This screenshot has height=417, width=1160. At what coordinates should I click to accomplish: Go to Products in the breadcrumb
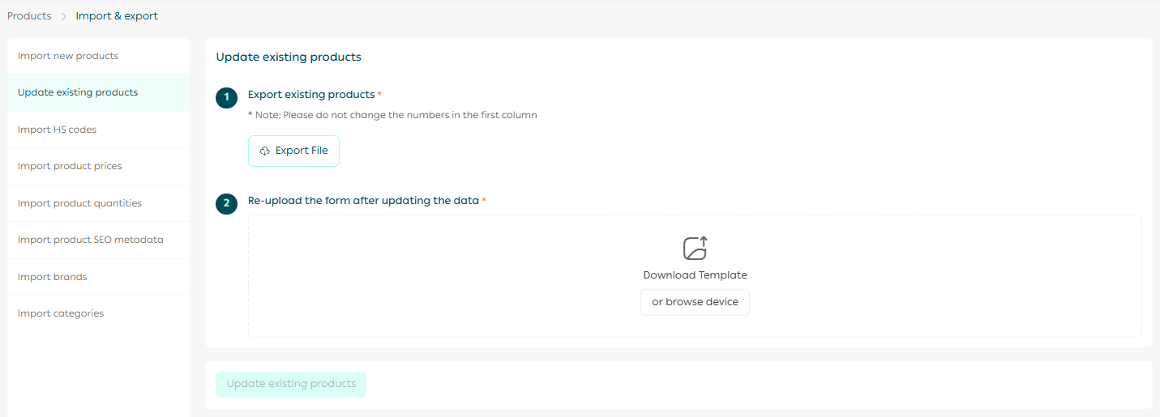pos(29,16)
